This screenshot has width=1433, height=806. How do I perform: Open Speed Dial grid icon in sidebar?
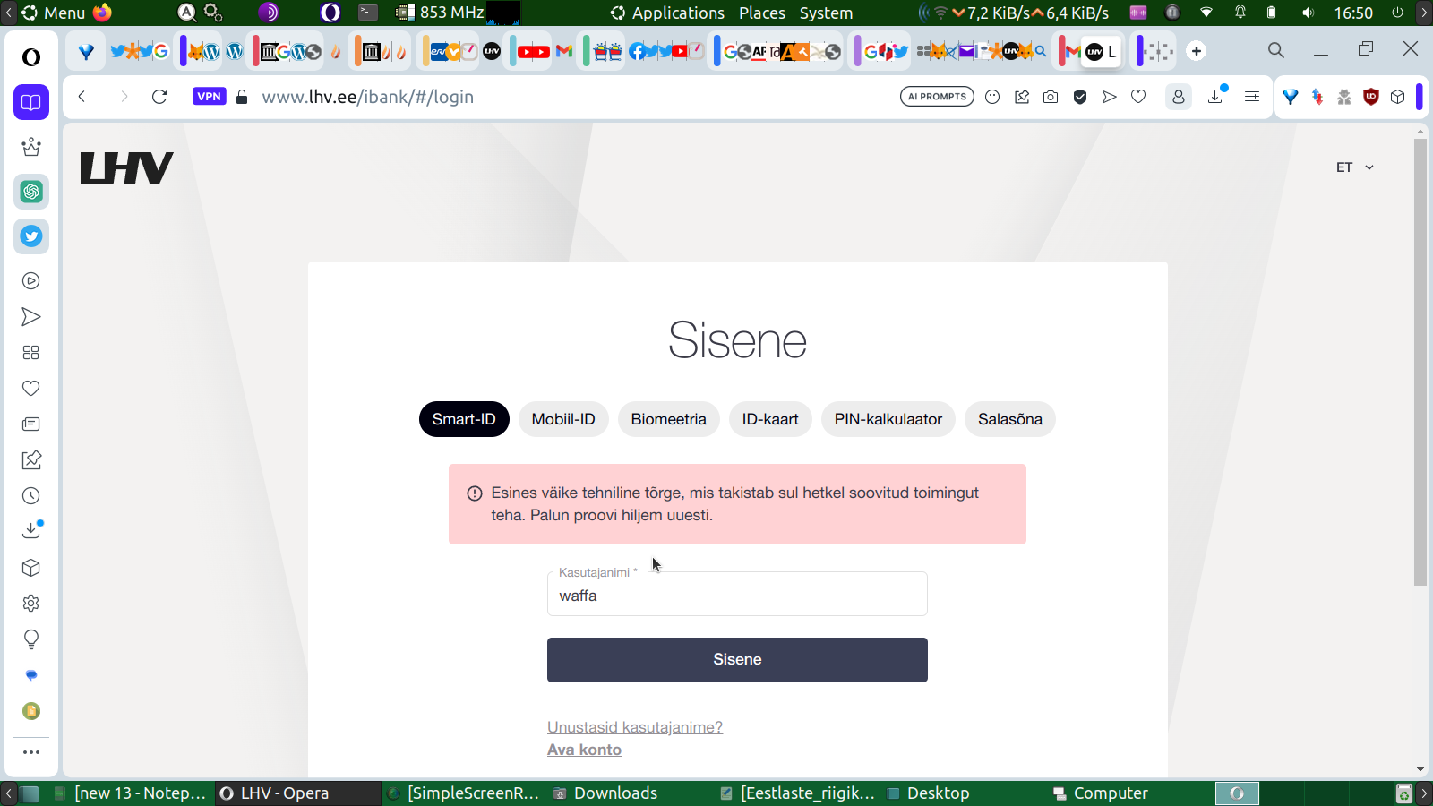[31, 353]
